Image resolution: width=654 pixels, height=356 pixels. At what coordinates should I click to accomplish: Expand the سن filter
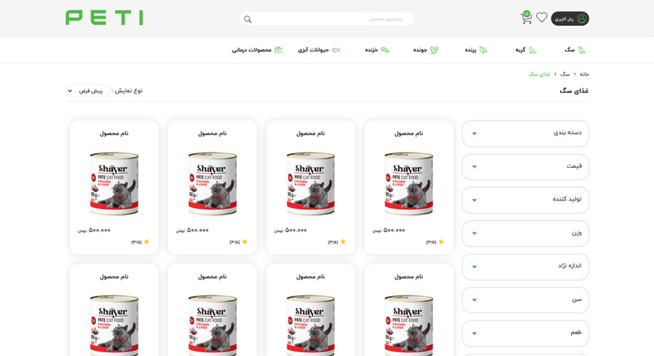click(x=525, y=300)
